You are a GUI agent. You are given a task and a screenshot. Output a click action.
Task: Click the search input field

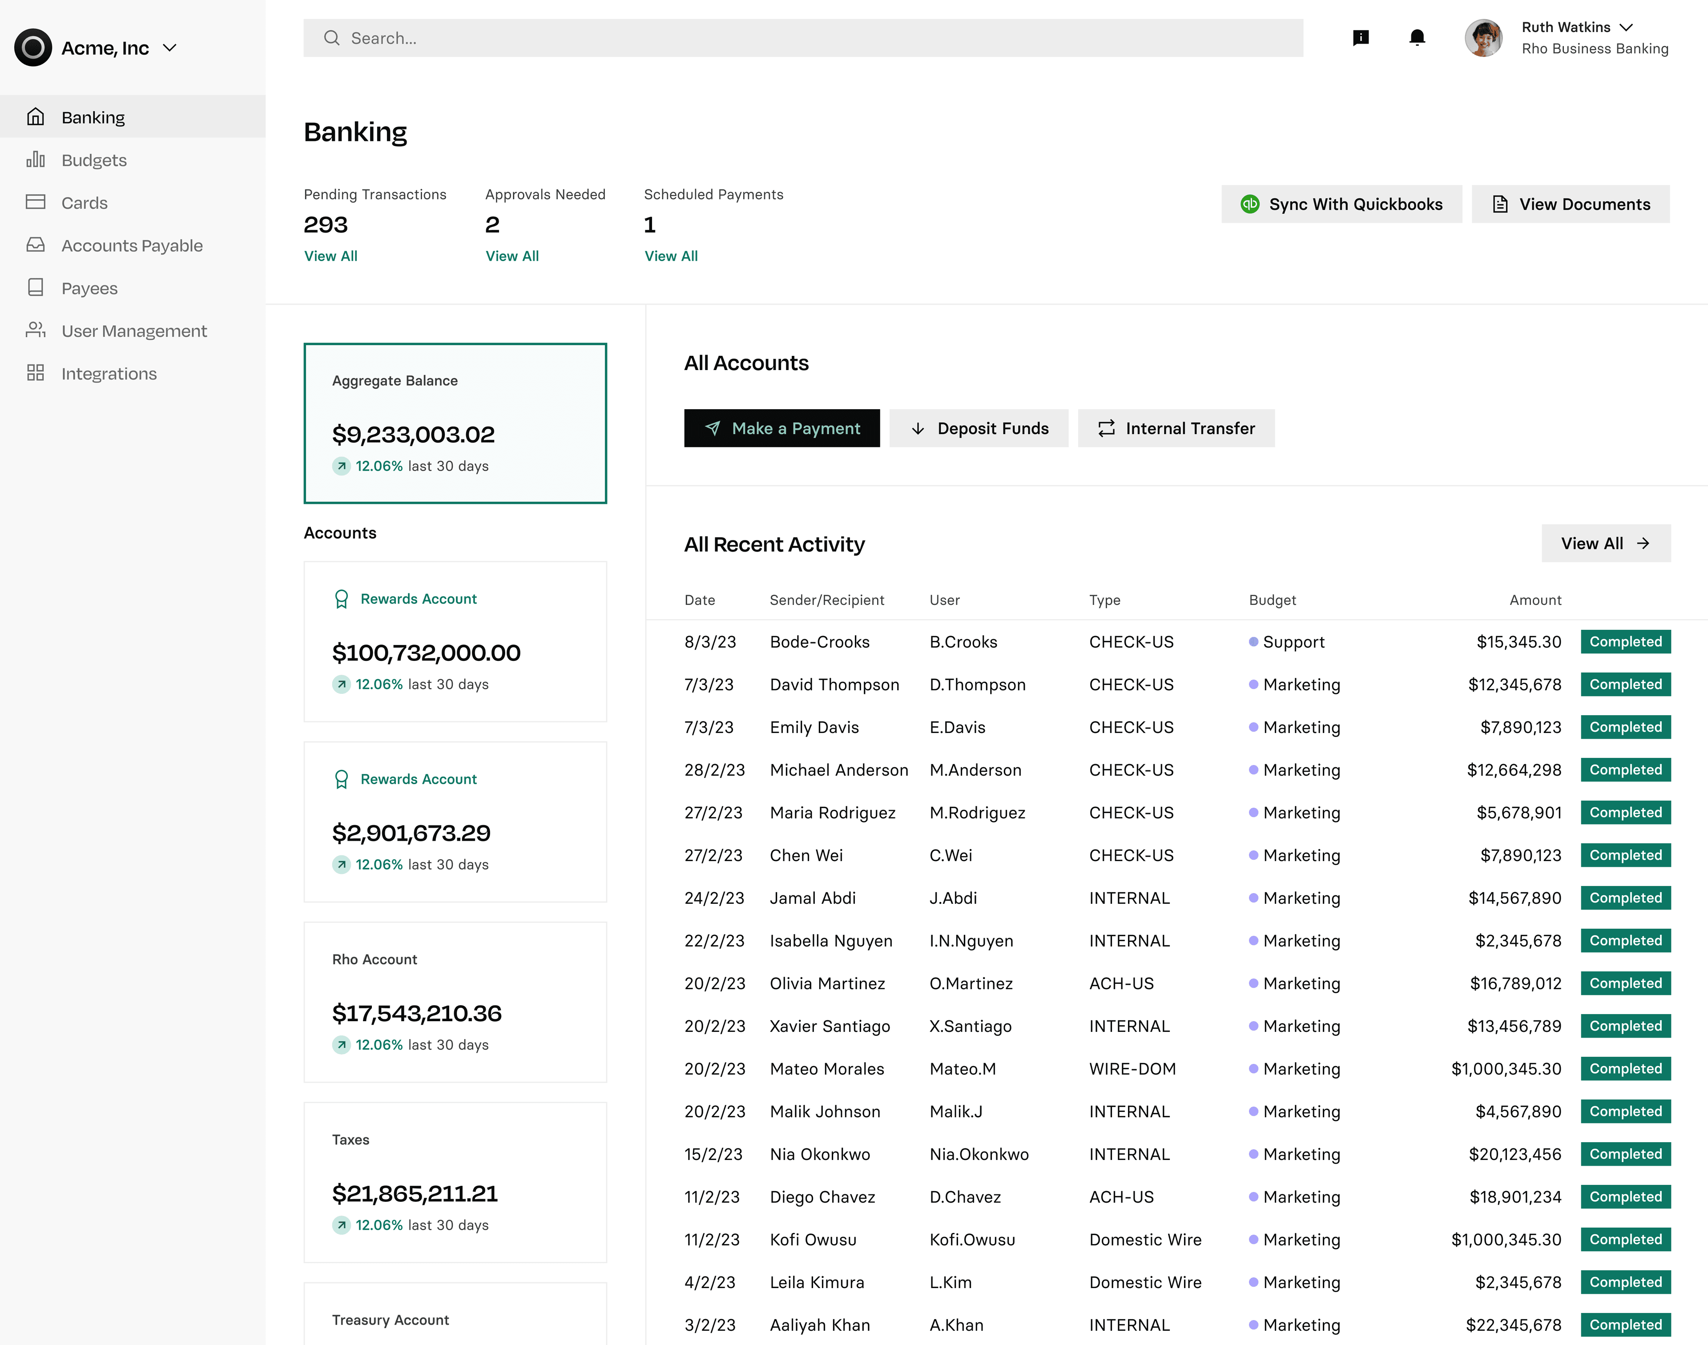coord(803,38)
